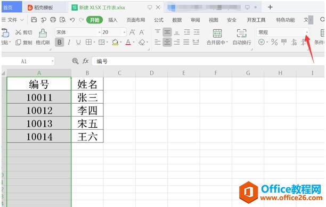Expand the Merge and Center dropdown arrow
This screenshot has width=326, height=207.
click(227, 42)
